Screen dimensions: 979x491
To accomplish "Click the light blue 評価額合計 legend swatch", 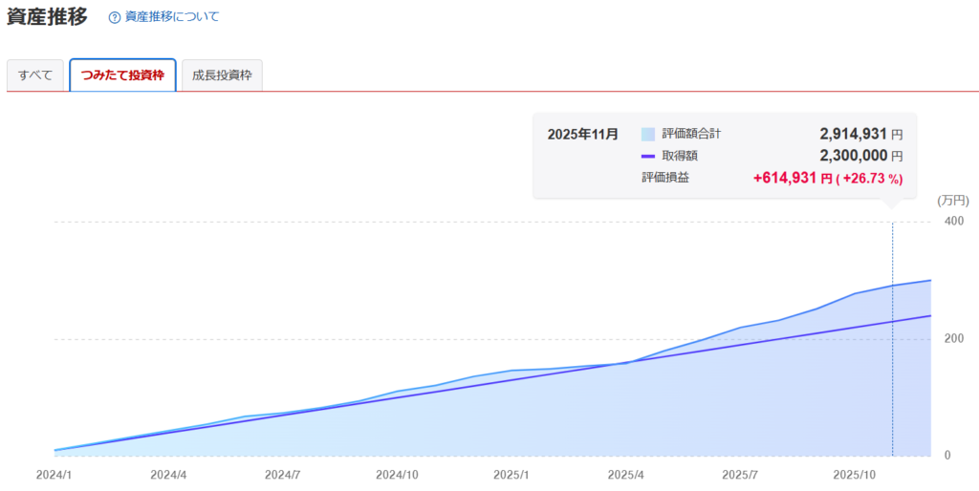I will coord(648,135).
